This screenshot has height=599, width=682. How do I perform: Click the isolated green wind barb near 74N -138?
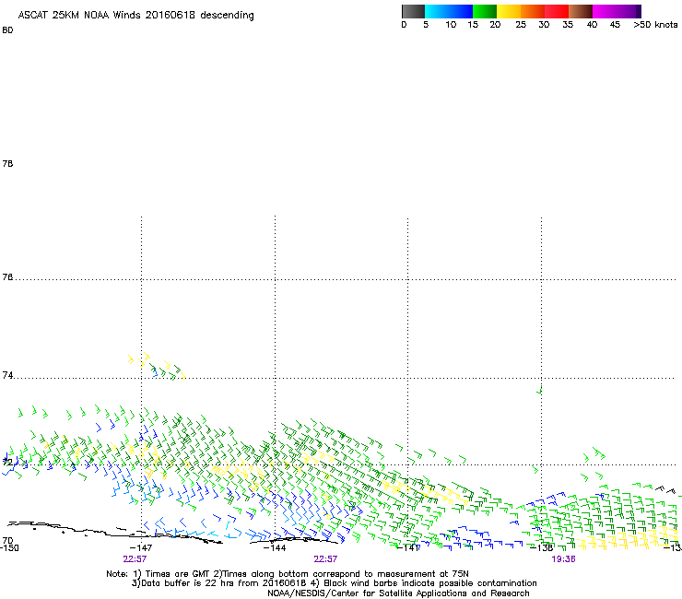540,389
